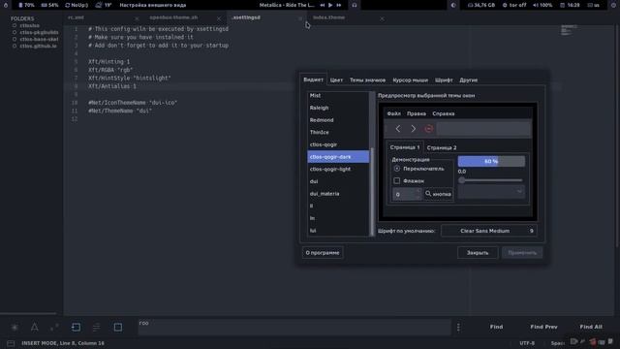Image resolution: width=620 pixels, height=349 pixels.
Task: Close the openbox.theme.sh editor tab
Action: coord(219,18)
